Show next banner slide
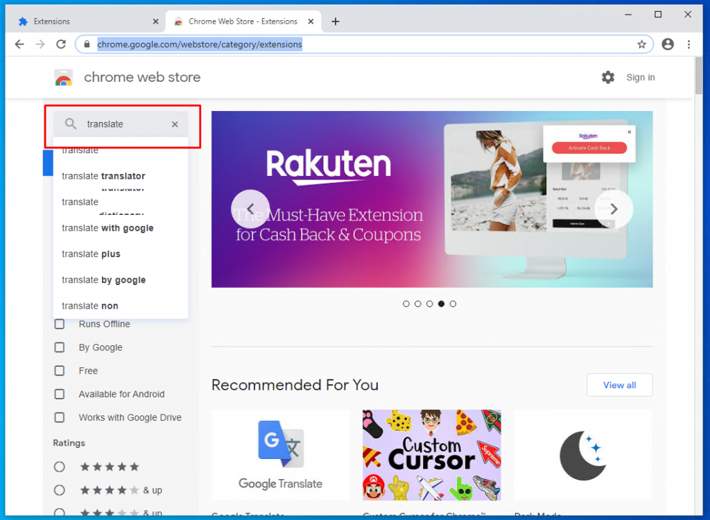The width and height of the screenshot is (710, 520). pos(614,209)
